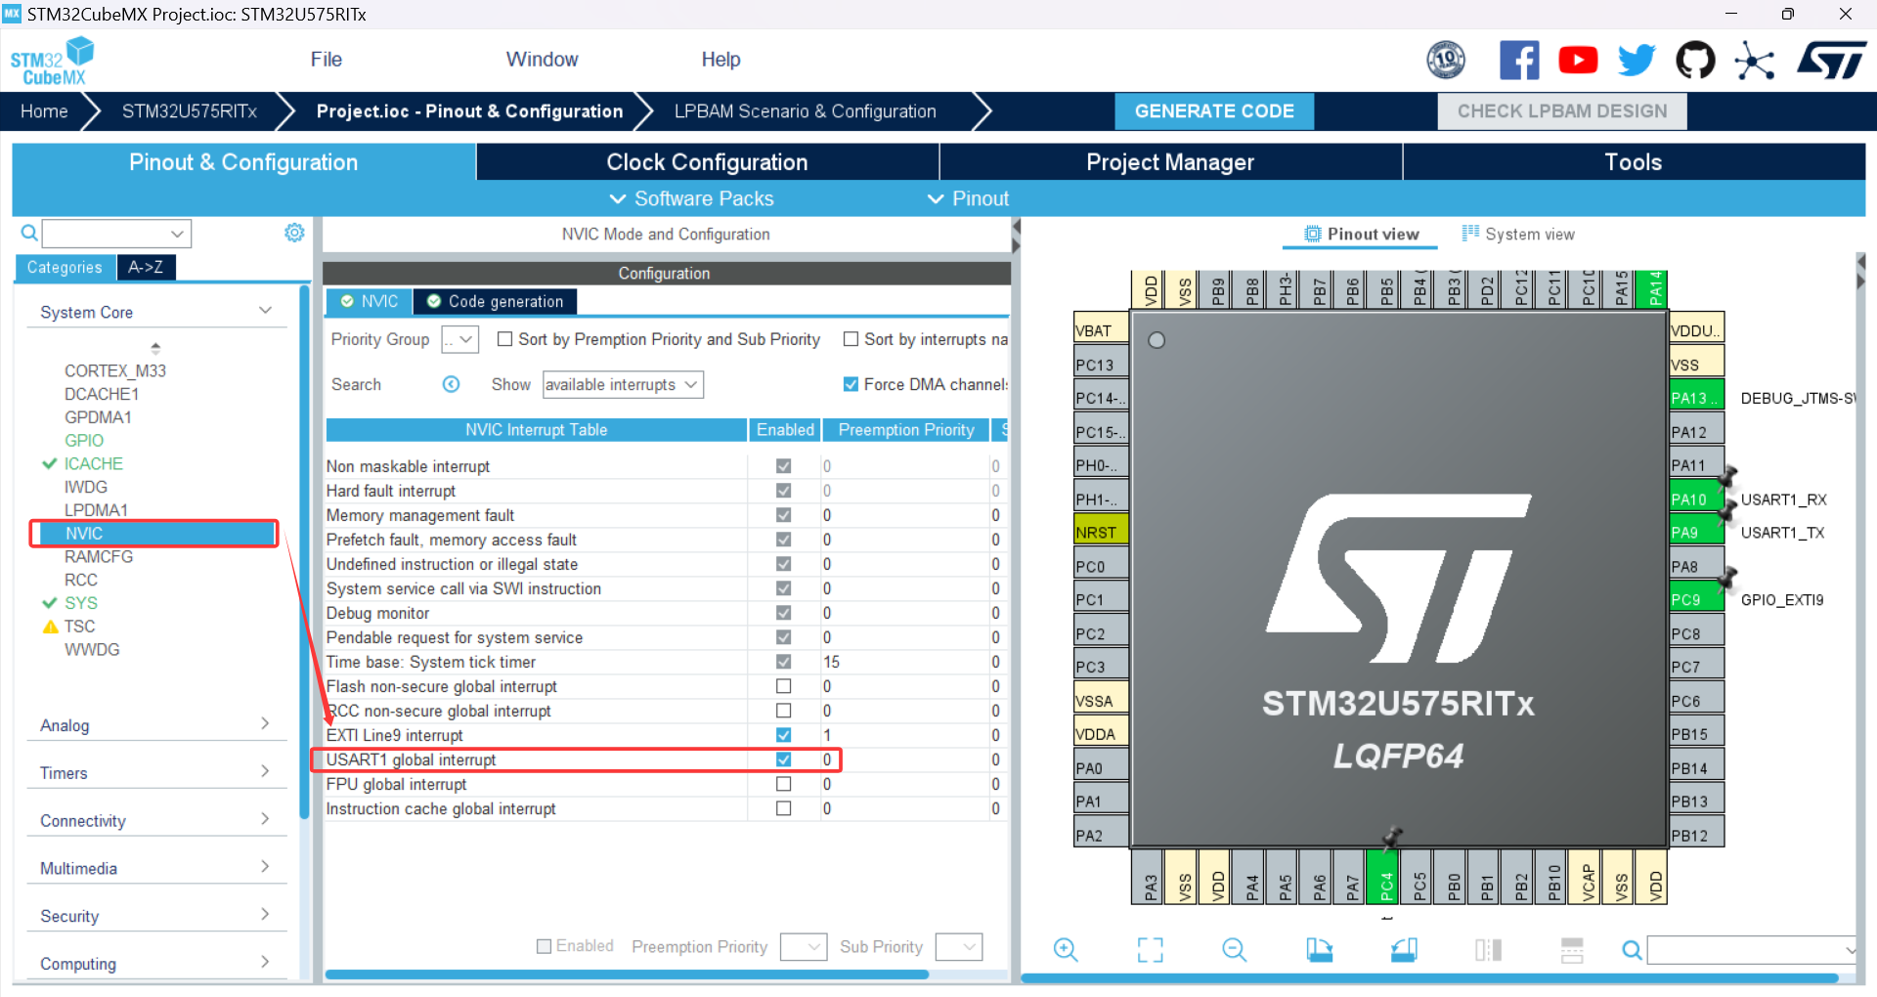The height and width of the screenshot is (997, 1877).
Task: Open the Help menu
Action: pos(720,60)
